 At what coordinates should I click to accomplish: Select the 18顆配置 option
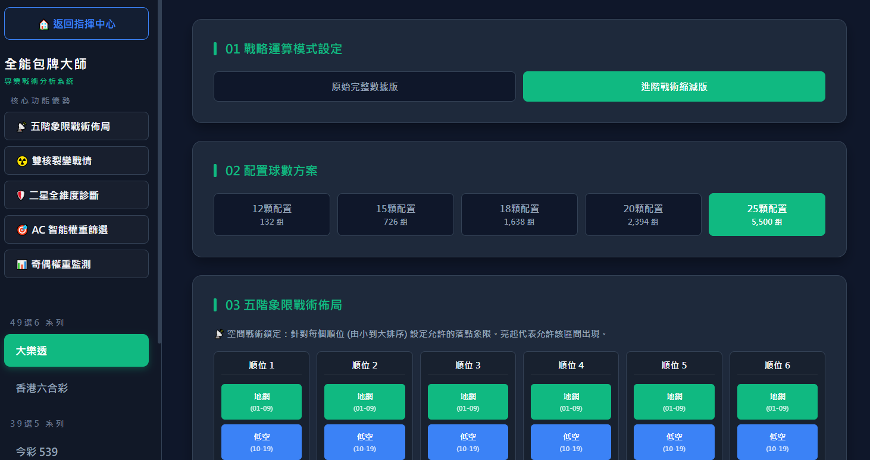[519, 215]
